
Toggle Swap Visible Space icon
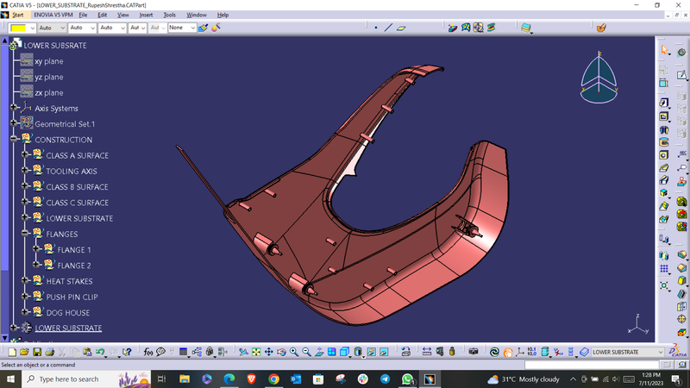[x=384, y=352]
